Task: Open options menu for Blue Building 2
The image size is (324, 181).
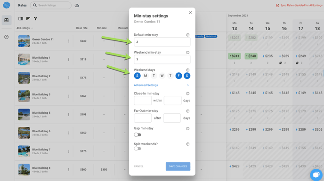Action: 69,78
